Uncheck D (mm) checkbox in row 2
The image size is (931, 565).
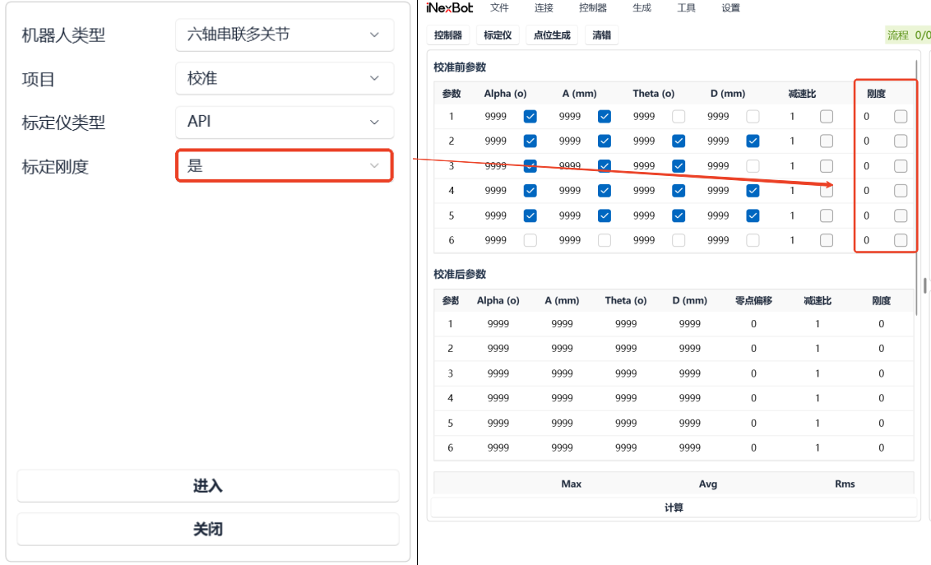click(753, 141)
